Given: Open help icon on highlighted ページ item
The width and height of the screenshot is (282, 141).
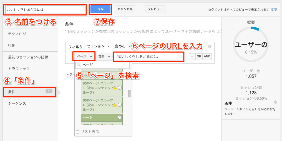Looking at the screenshot, I should tap(120, 117).
